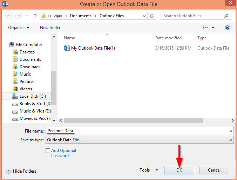Image resolution: width=237 pixels, height=180 pixels.
Task: Click the vertical scrollbar thumb in navigation pane
Action: click(x=54, y=88)
